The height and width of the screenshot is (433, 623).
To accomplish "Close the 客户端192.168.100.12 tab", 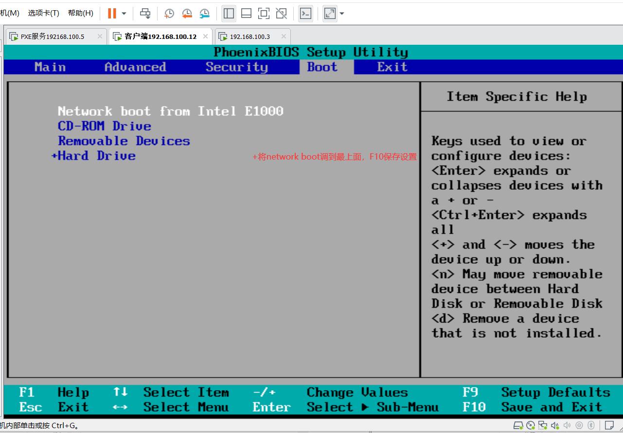I will 205,36.
